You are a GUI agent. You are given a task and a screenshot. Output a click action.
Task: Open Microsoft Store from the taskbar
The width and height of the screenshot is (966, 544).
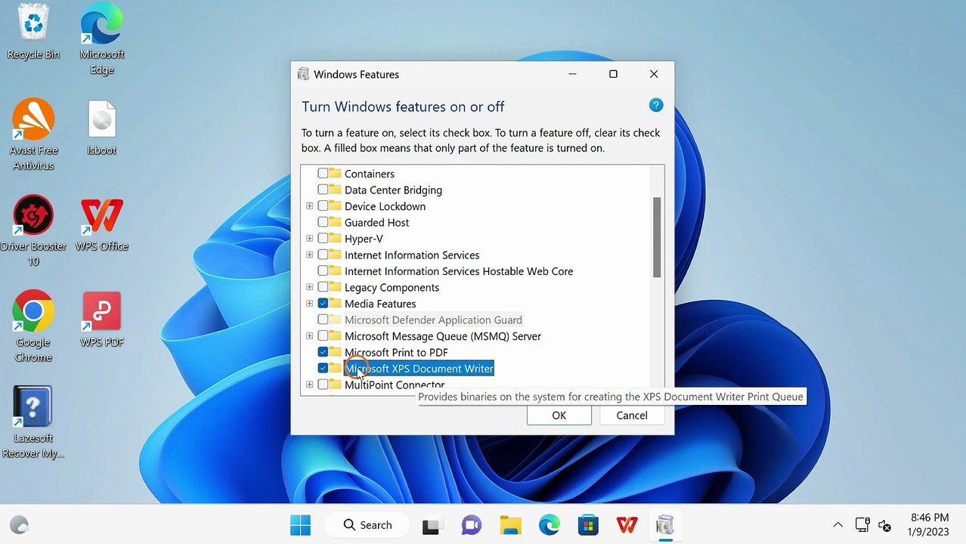coord(588,525)
